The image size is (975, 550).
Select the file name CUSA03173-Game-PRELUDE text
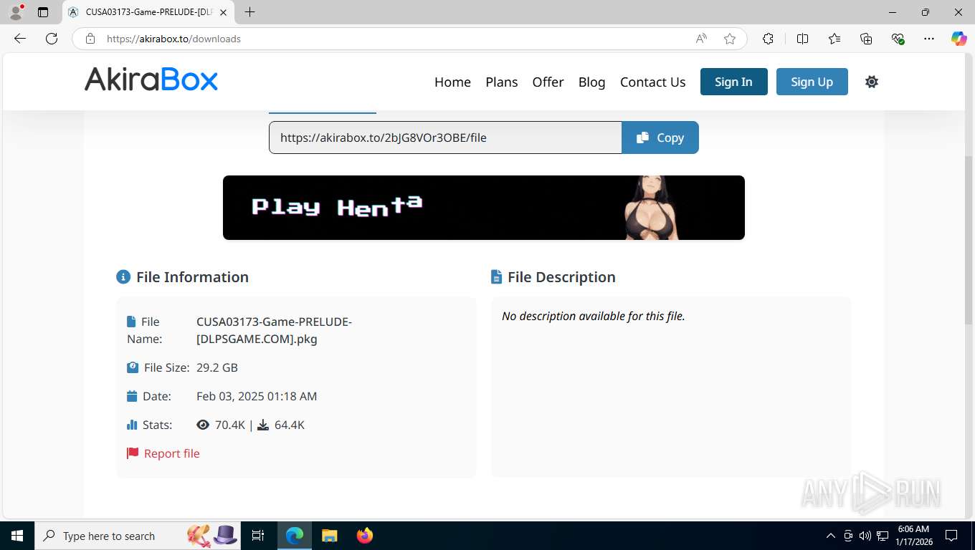pos(274,330)
